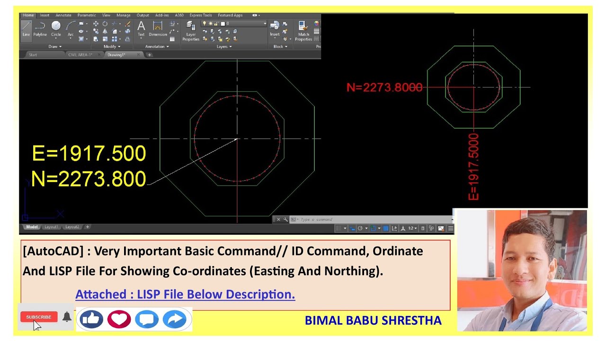
Task: Click the layer color white swatch
Action: [x=223, y=24]
